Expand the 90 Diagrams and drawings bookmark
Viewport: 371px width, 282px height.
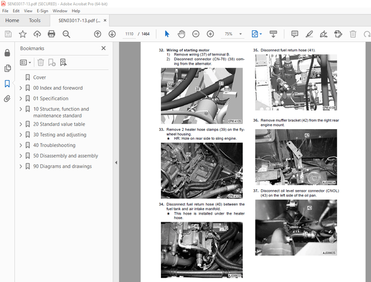pos(21,166)
